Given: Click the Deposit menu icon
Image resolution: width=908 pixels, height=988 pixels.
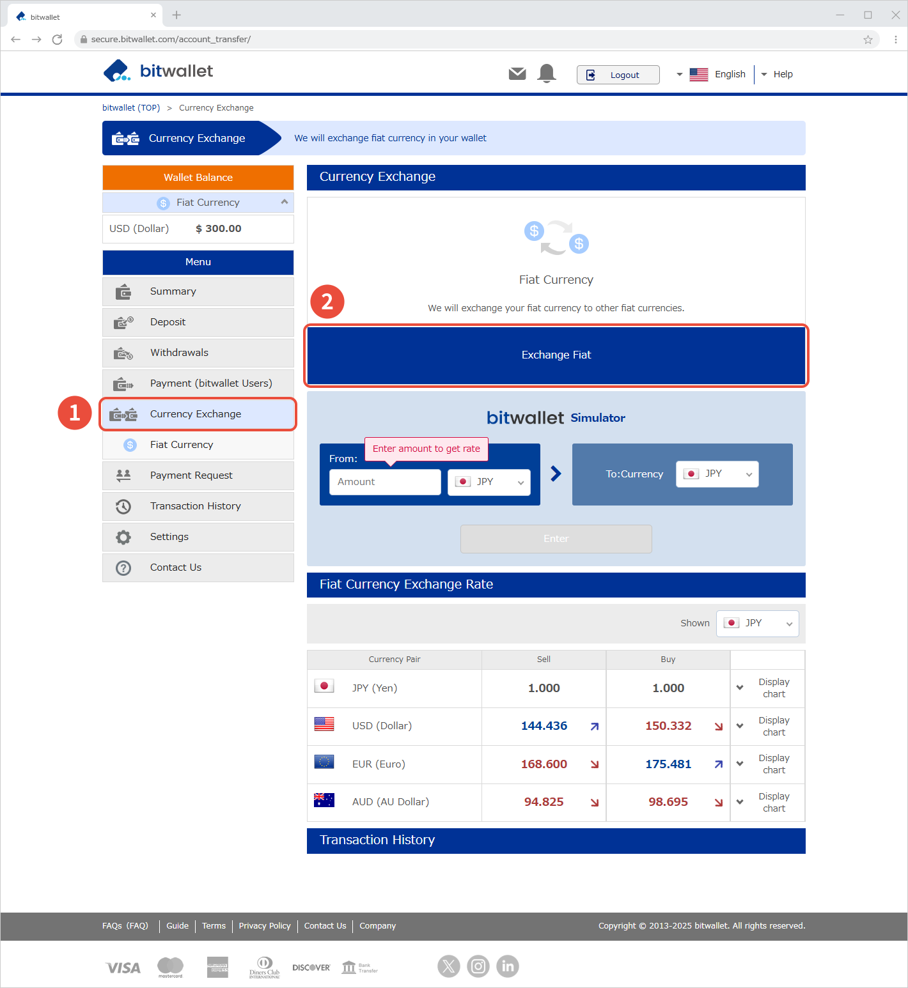Looking at the screenshot, I should [123, 323].
